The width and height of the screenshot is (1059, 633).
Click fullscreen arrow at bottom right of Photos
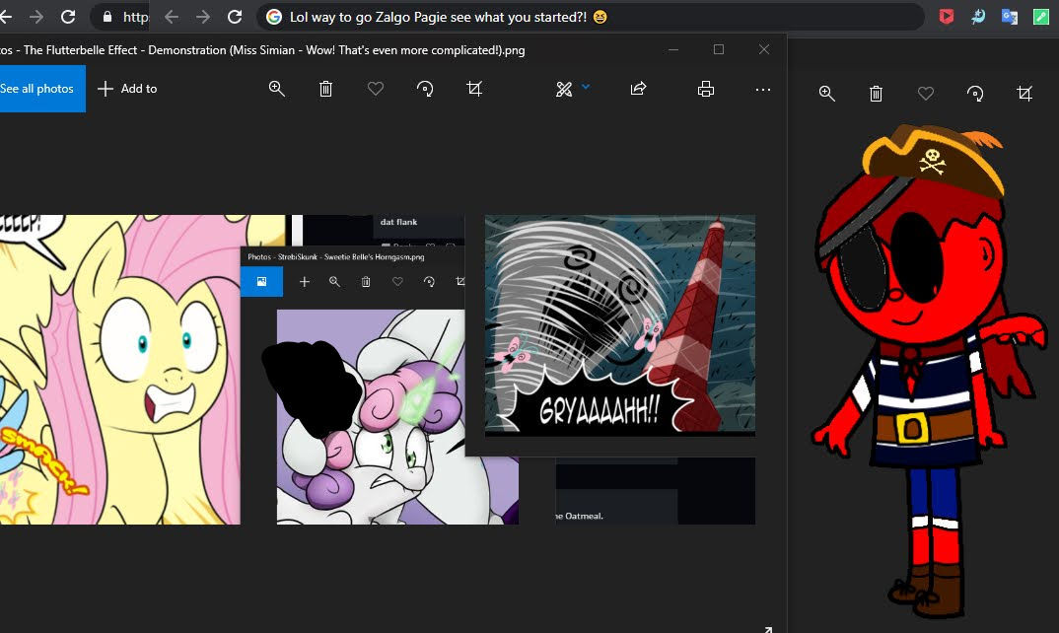click(768, 630)
